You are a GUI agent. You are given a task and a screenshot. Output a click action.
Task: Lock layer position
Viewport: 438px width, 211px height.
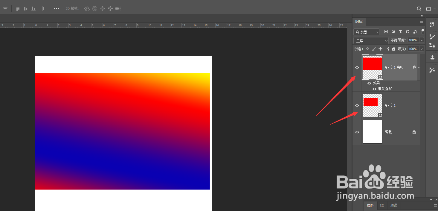[380, 49]
